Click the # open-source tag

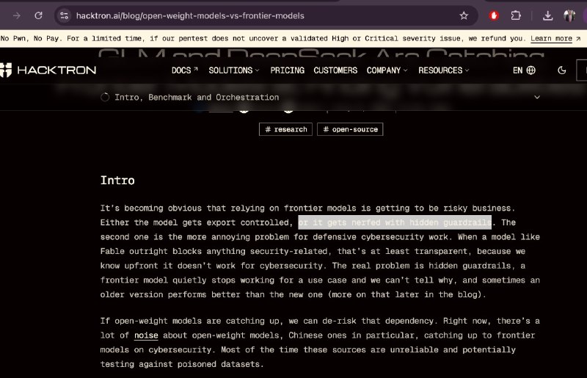point(350,129)
